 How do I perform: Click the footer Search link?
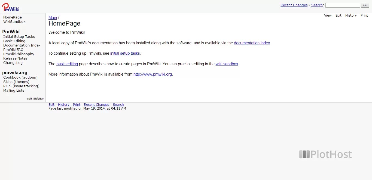(118, 105)
